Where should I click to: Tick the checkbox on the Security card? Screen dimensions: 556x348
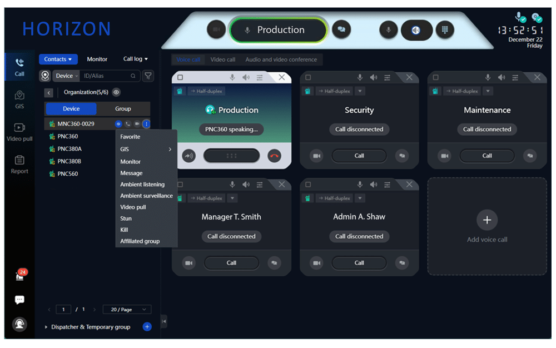[308, 77]
